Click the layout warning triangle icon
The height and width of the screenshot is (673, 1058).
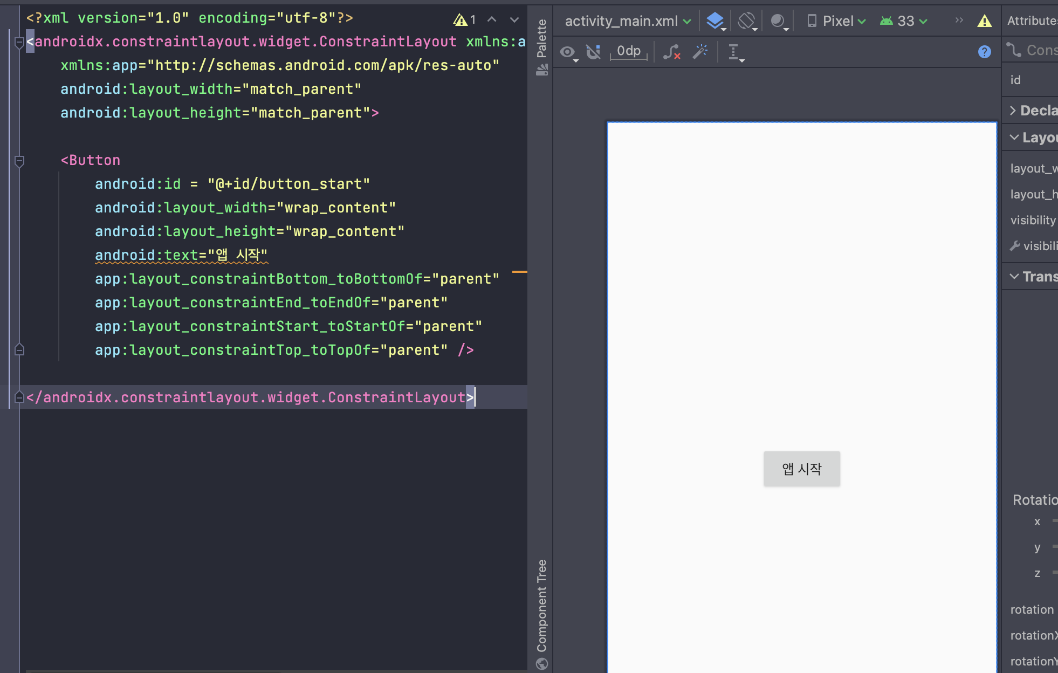pos(985,21)
